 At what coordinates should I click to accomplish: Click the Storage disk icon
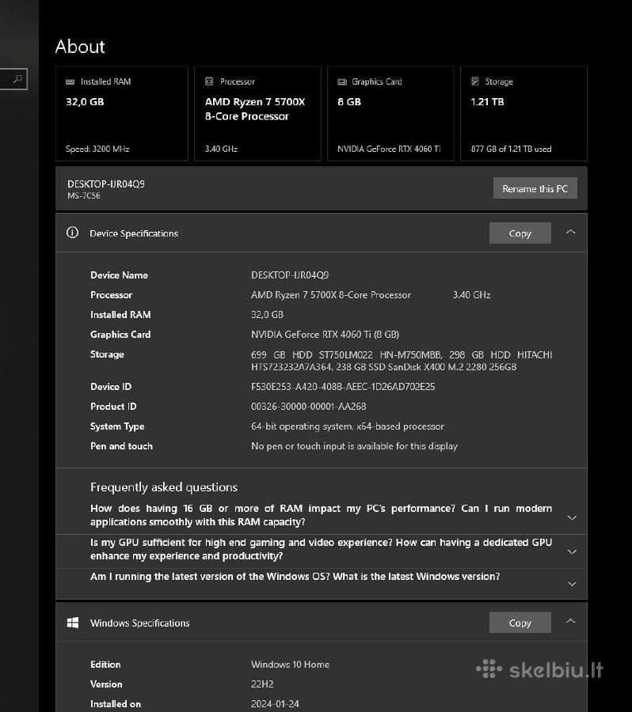click(475, 81)
